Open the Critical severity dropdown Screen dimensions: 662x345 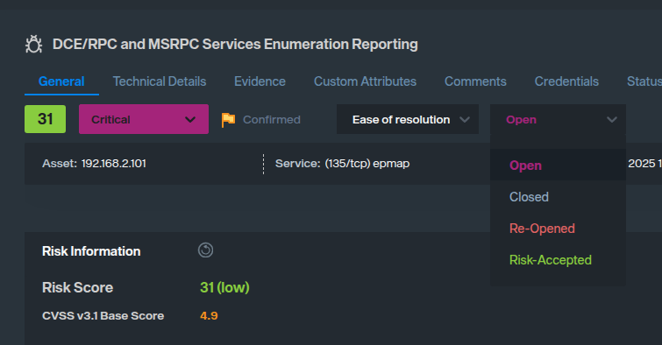coord(144,119)
